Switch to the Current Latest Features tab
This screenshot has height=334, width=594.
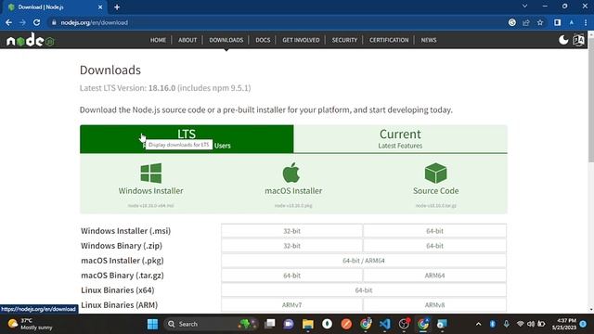[400, 139]
